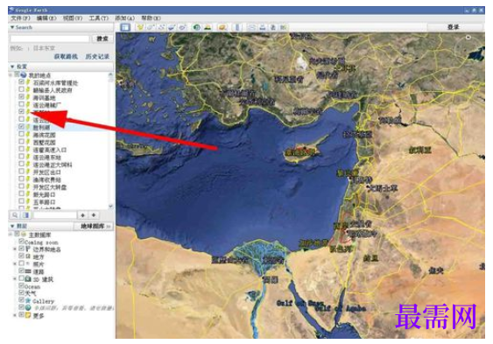This screenshot has width=493, height=344.
Task: Click the magnifier search icon below places list
Action: (15, 215)
